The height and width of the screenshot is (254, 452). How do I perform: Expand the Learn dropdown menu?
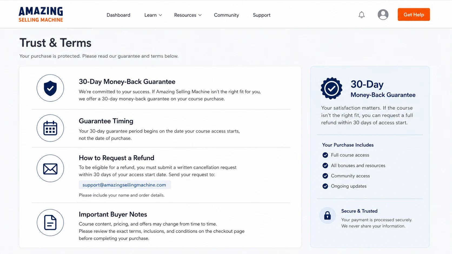(153, 15)
